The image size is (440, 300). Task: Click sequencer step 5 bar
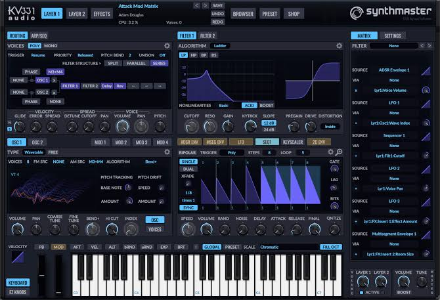(x=268, y=185)
